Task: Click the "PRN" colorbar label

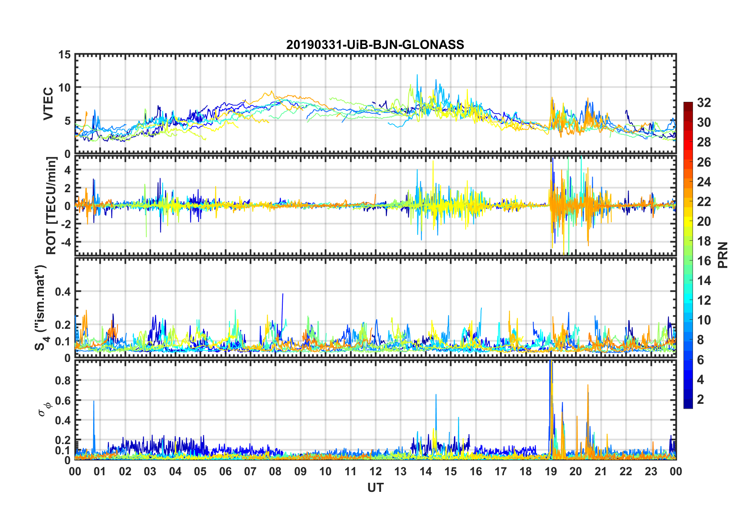Action: coord(723,255)
